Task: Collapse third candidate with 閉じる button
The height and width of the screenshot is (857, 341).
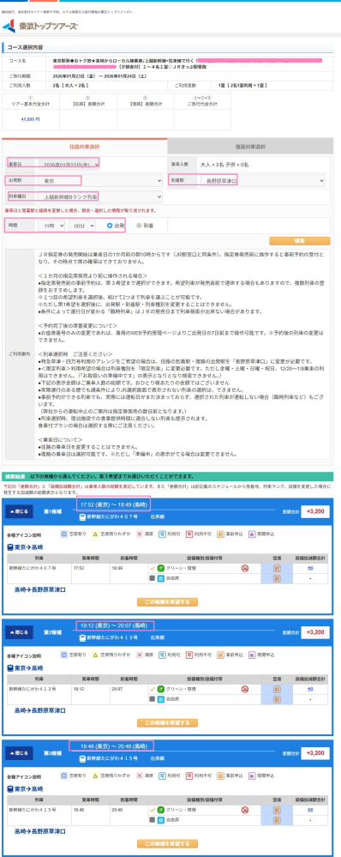Action: [x=19, y=753]
